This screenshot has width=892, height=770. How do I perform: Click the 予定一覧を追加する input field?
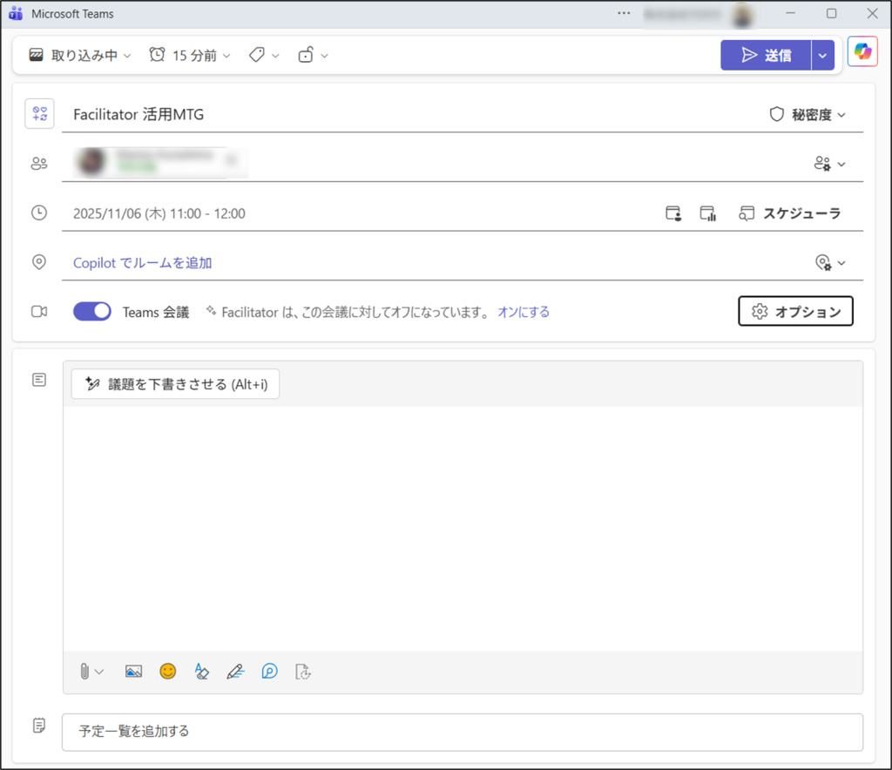[x=462, y=731]
